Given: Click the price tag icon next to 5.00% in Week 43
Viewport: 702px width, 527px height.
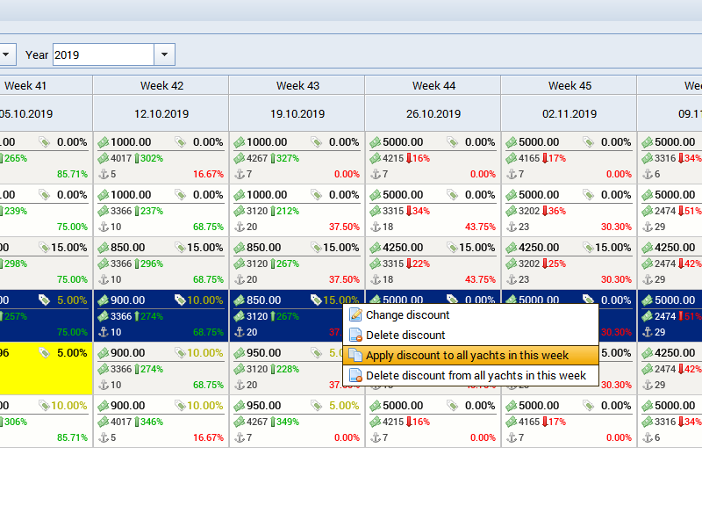Looking at the screenshot, I should (316, 406).
